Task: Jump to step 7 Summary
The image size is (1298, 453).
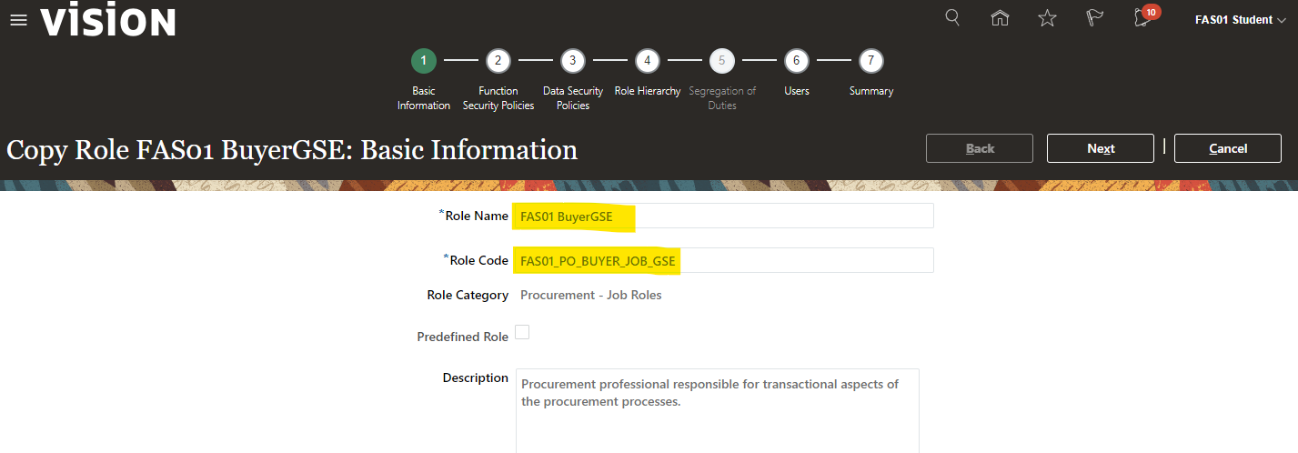Action: point(870,61)
